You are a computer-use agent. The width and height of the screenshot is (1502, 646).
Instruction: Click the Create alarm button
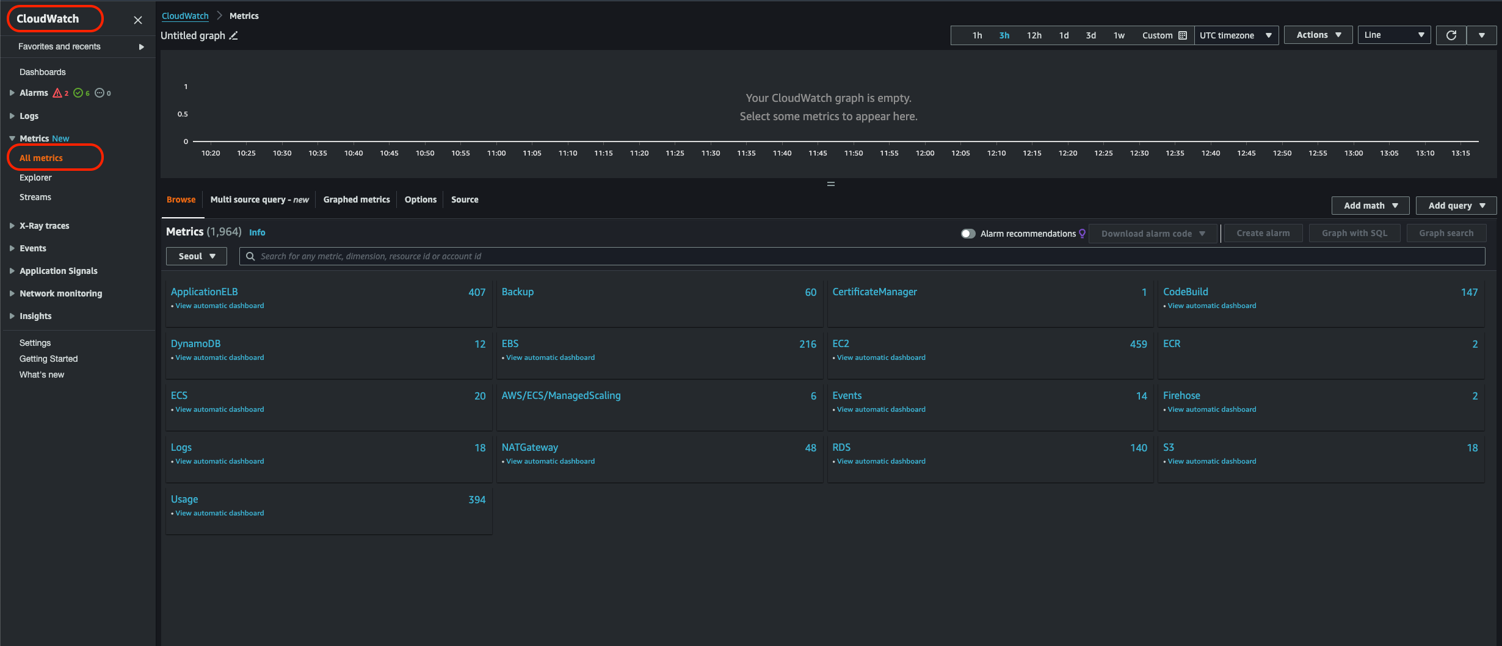tap(1263, 233)
